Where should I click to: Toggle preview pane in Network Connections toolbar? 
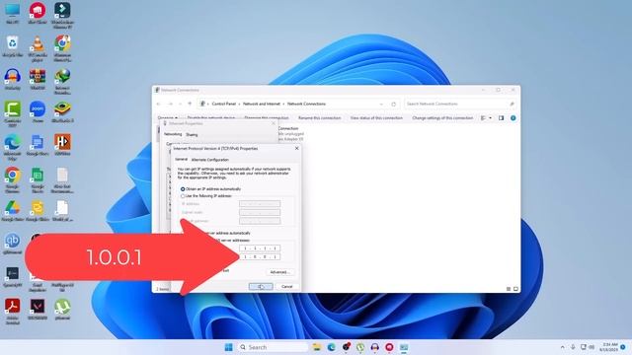coord(501,118)
